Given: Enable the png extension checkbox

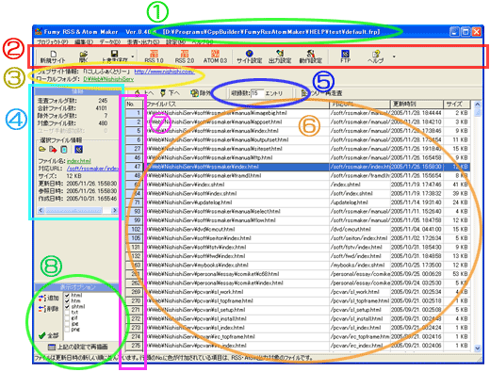Looking at the screenshot, I should (x=67, y=330).
